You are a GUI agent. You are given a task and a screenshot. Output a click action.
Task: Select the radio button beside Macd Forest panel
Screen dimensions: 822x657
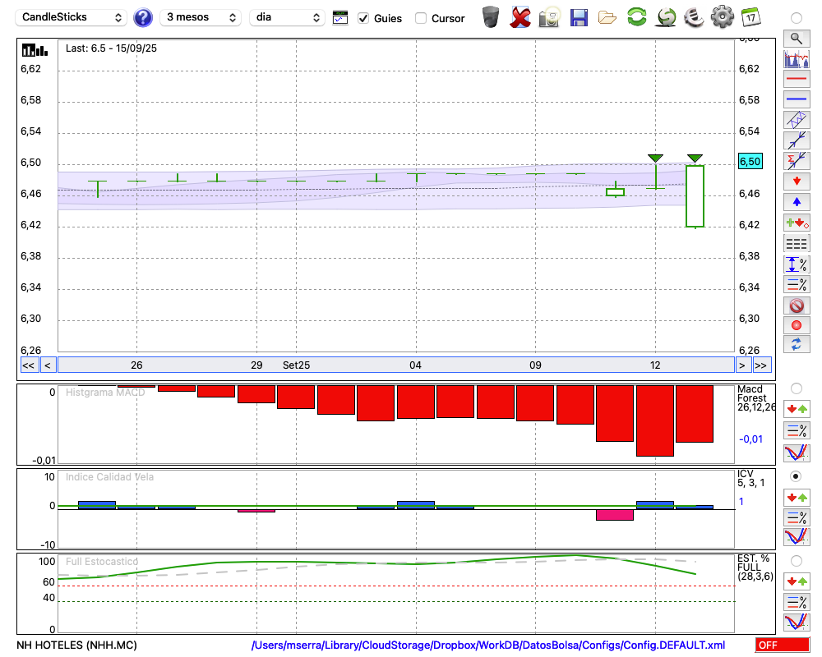pos(796,388)
